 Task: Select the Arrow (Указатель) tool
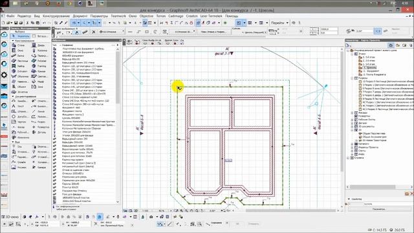coord(20,36)
